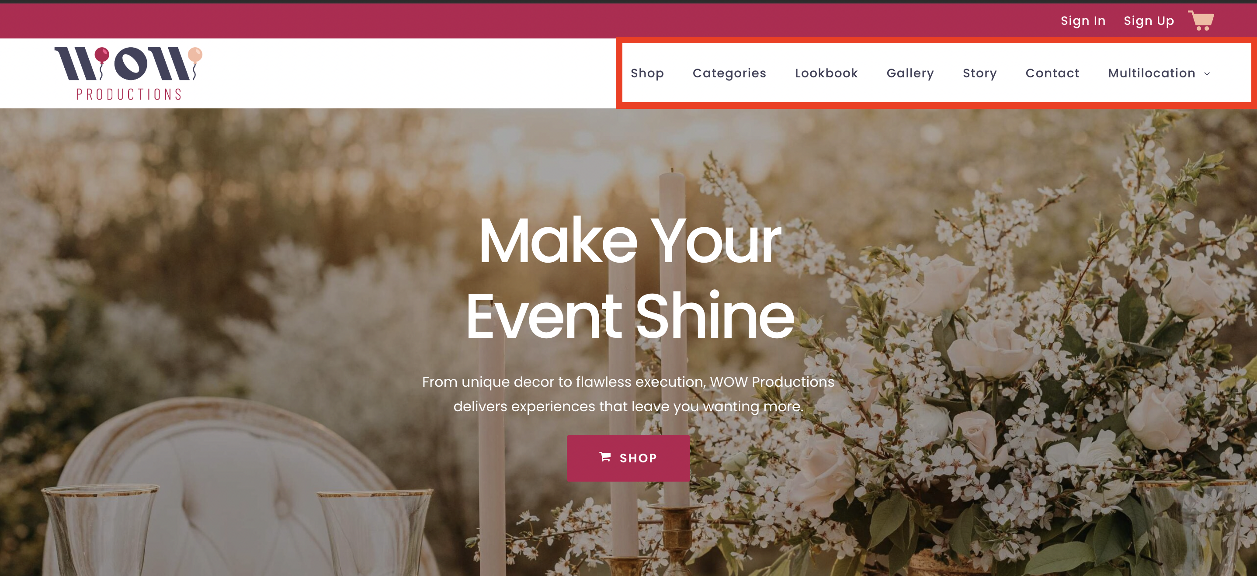Click the Sign In link
This screenshot has width=1257, height=576.
[x=1083, y=21]
